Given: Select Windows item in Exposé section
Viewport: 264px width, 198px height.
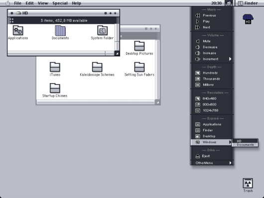Looking at the screenshot, I should [212, 142].
